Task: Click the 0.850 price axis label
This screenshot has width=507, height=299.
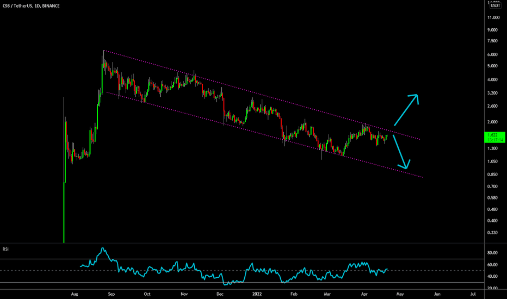Action: click(492, 175)
